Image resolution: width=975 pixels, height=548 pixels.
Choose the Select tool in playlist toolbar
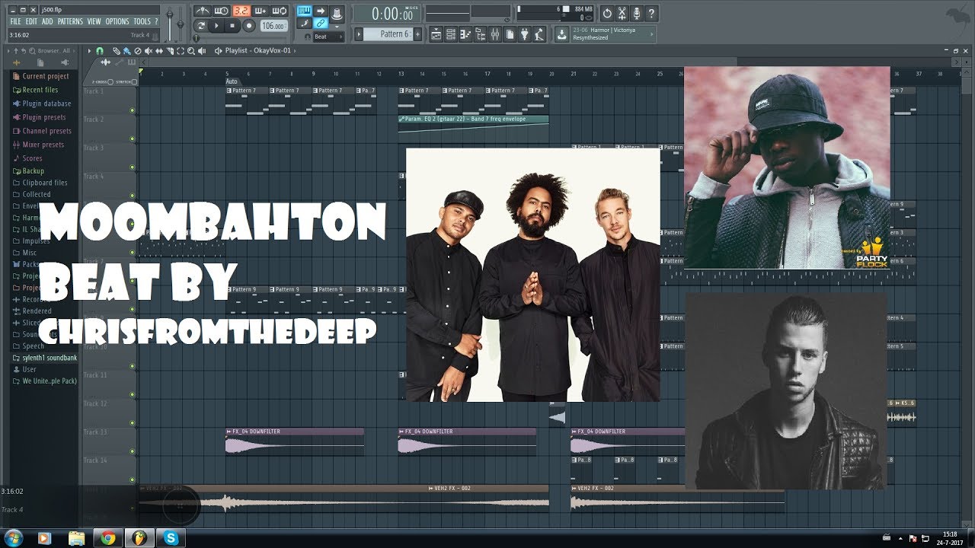tap(181, 51)
